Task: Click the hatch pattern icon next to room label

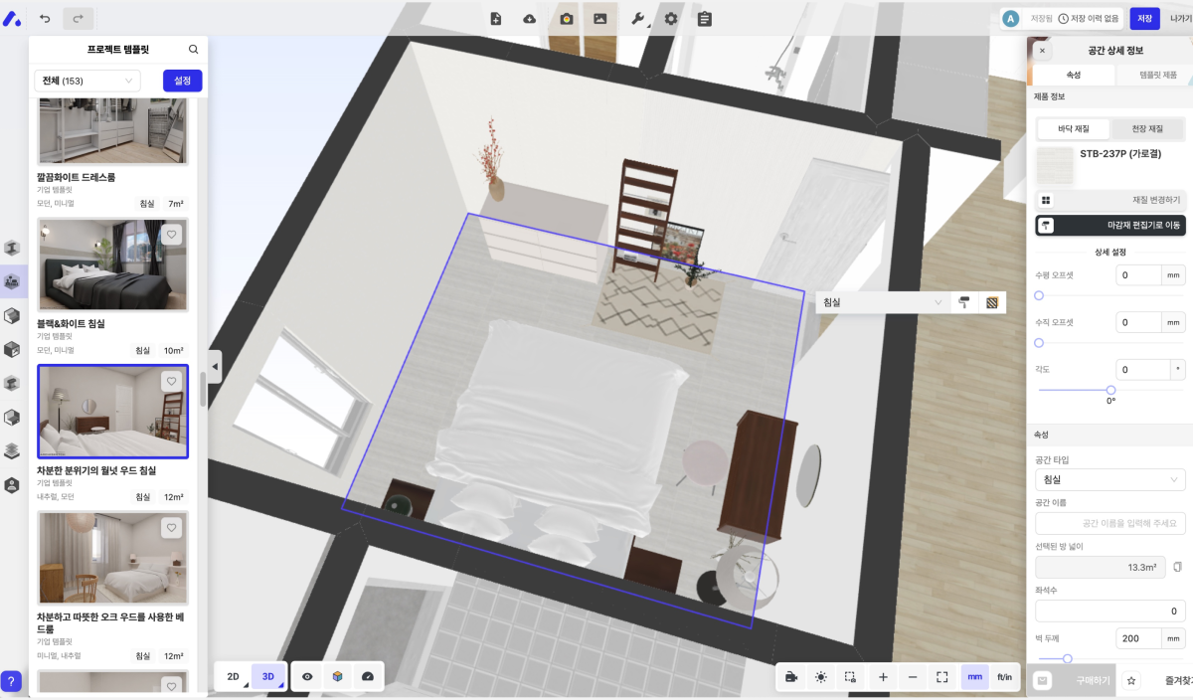Action: pyautogui.click(x=991, y=301)
